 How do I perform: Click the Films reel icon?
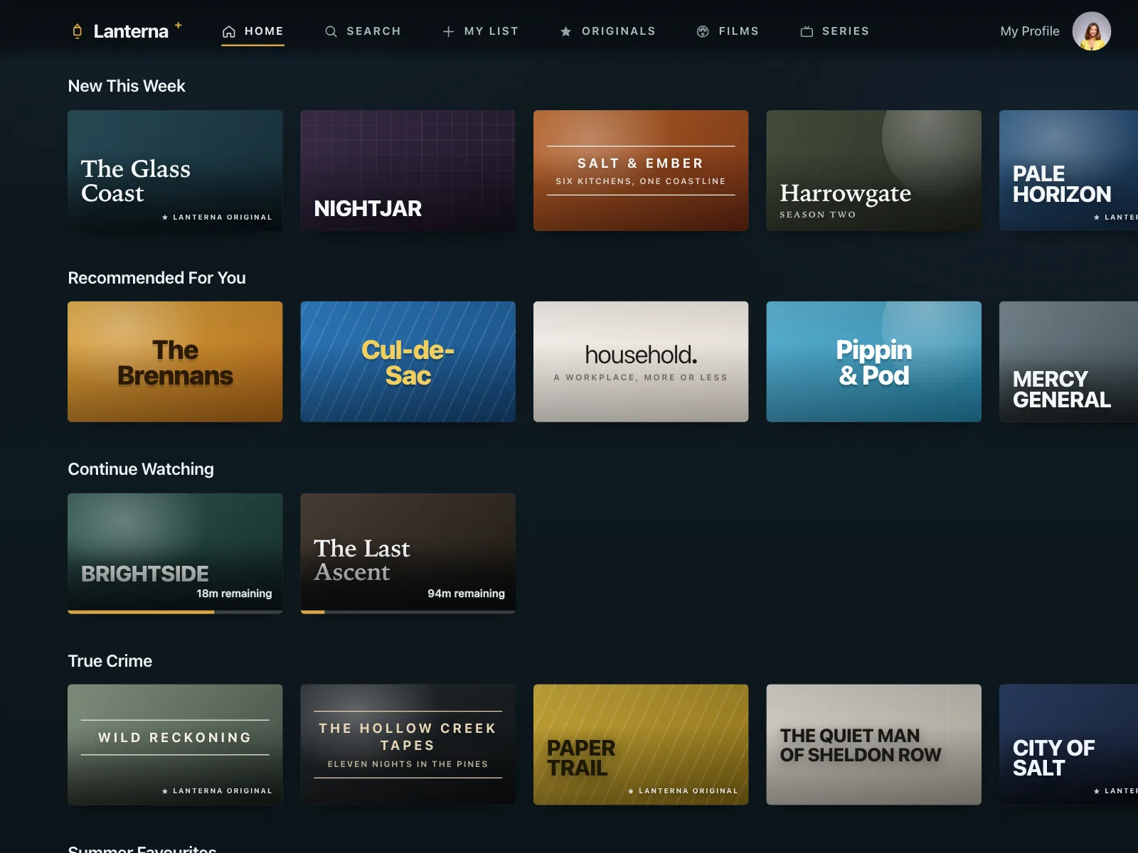click(703, 31)
